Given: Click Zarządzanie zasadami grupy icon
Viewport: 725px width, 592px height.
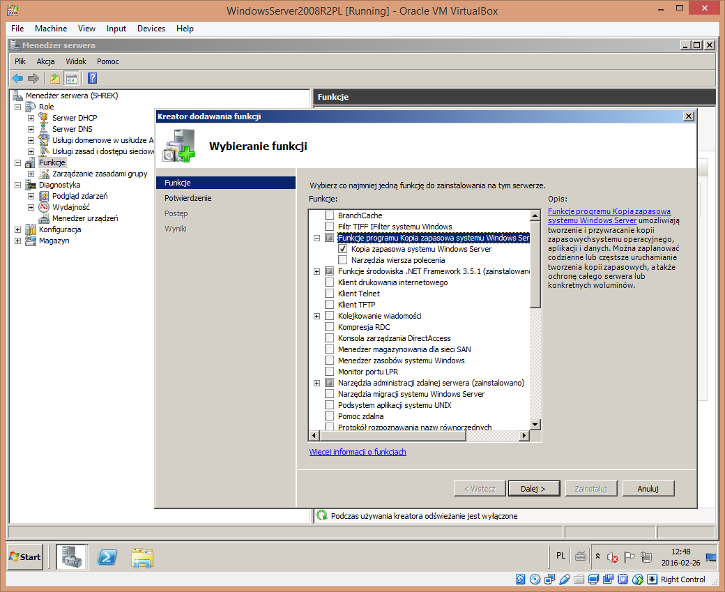Looking at the screenshot, I should [43, 174].
